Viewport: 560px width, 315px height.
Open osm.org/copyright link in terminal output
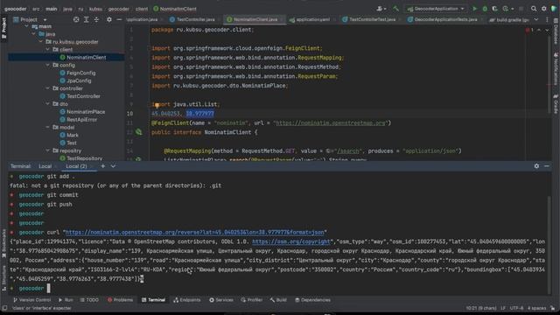[x=290, y=241]
